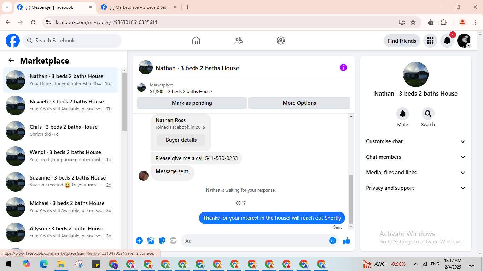Open the Chrome Extensions puzzle icon
483x271 pixels.
(x=444, y=22)
